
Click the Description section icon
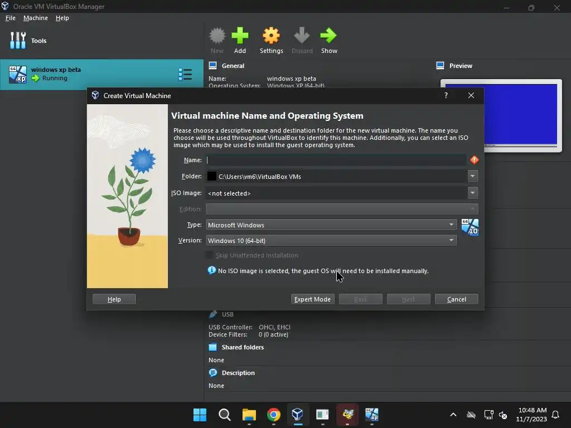point(212,373)
